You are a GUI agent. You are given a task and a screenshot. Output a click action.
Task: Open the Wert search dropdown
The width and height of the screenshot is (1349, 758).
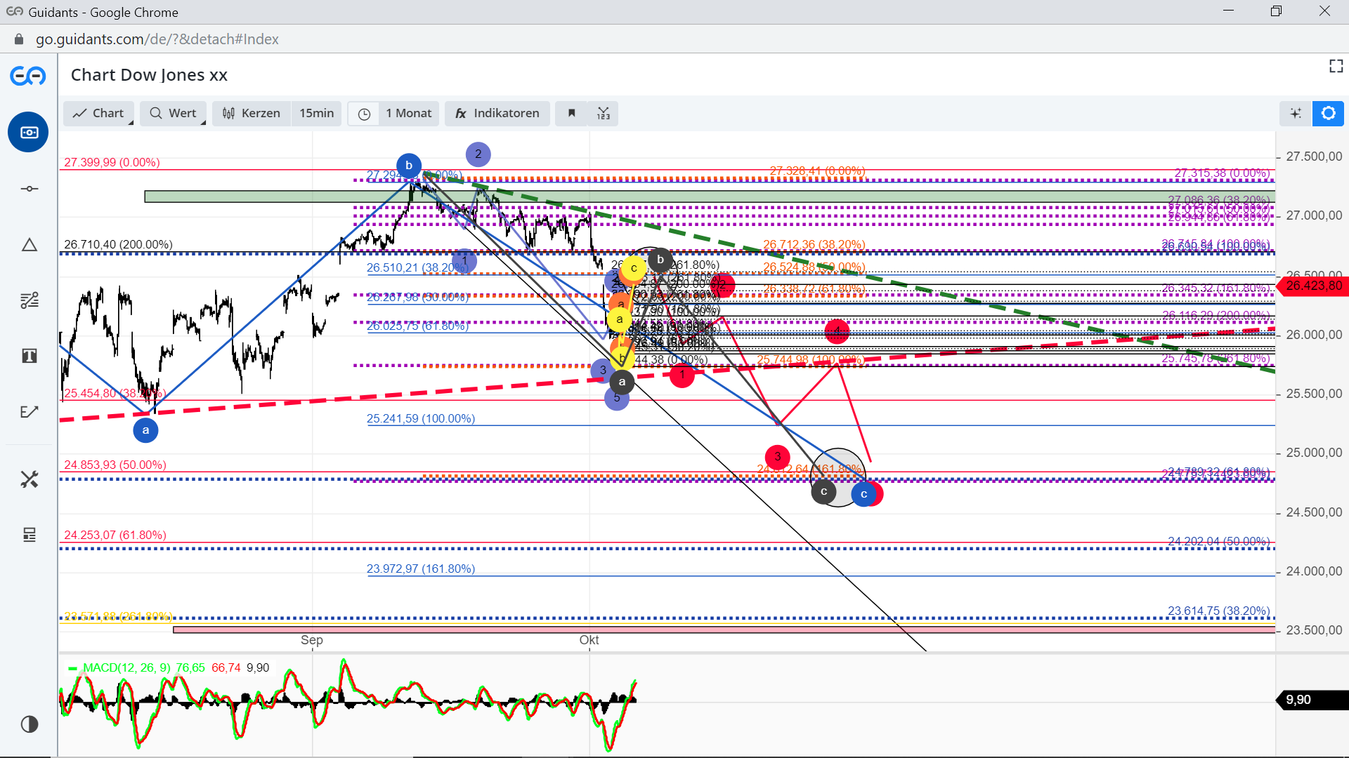click(173, 113)
